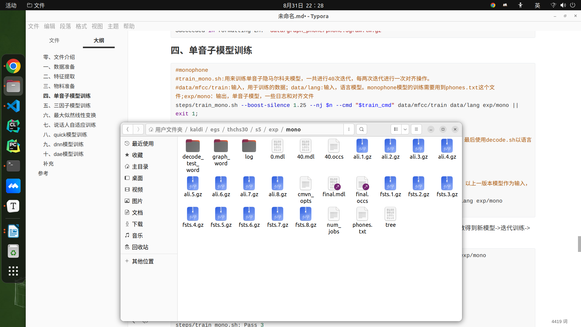Switch Typora sidebar to 大纲 tab

99,41
